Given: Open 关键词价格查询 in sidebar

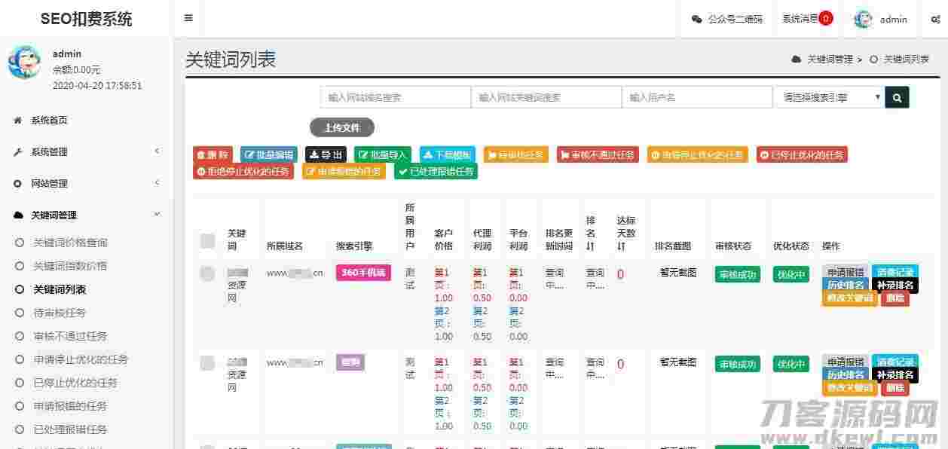Looking at the screenshot, I should click(70, 243).
